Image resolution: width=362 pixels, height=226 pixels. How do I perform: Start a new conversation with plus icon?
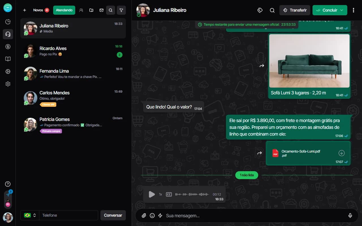pos(25,10)
